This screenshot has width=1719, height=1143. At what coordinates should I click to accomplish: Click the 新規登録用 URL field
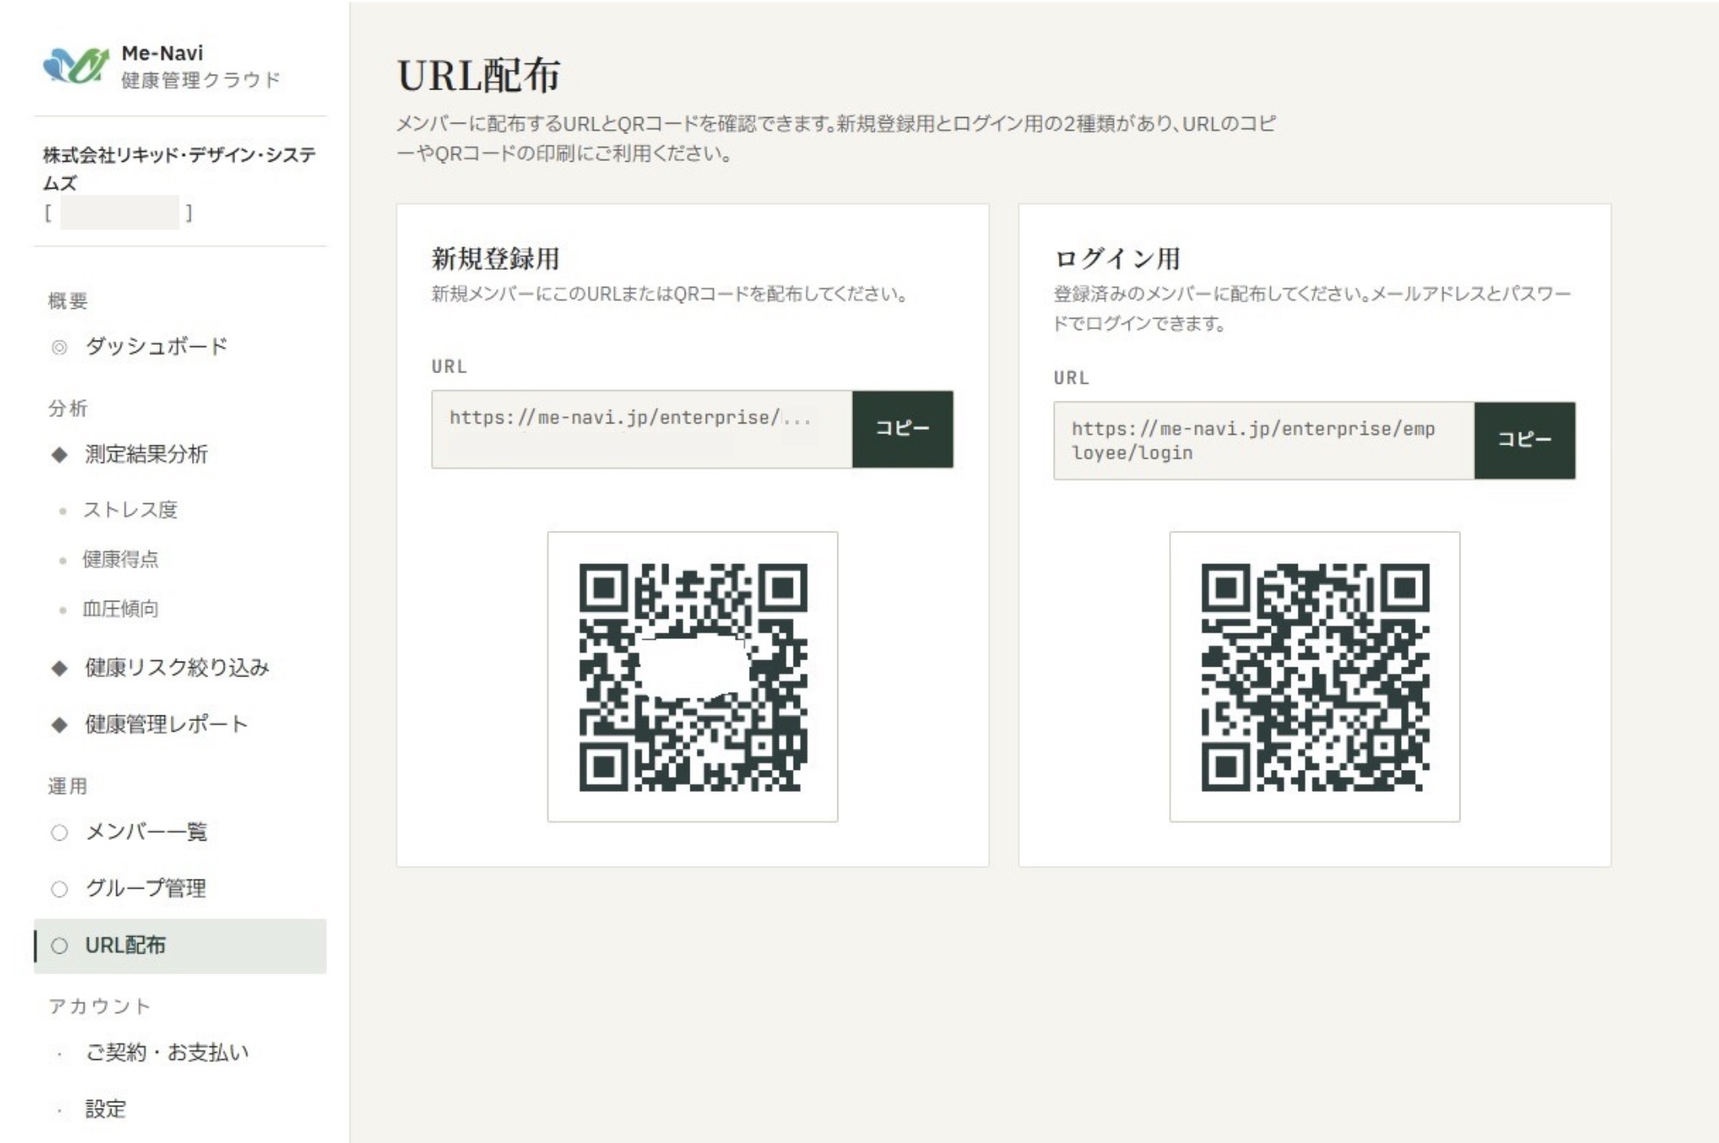(x=642, y=428)
